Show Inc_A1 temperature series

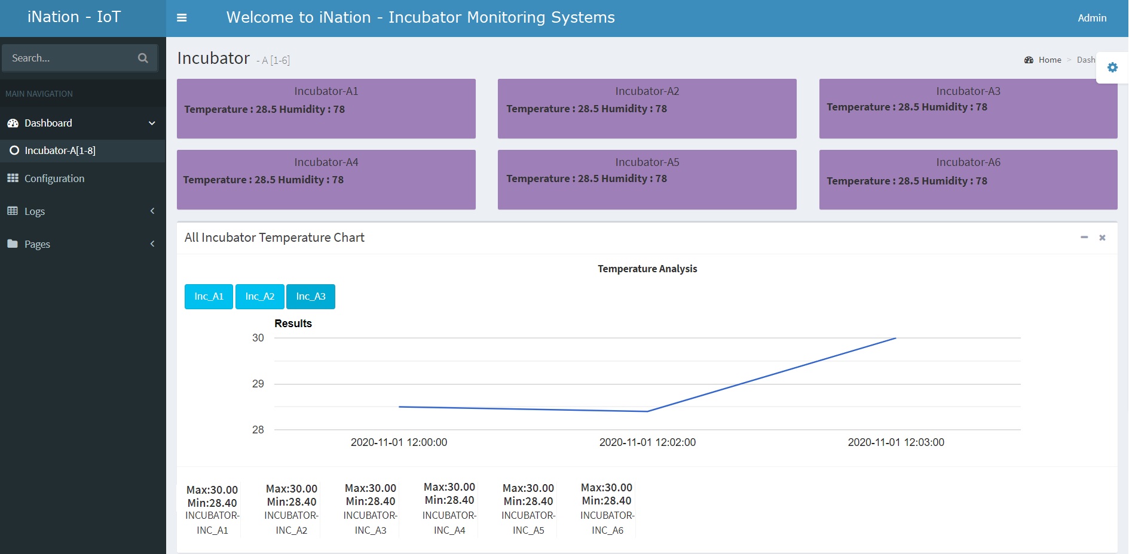(x=209, y=297)
